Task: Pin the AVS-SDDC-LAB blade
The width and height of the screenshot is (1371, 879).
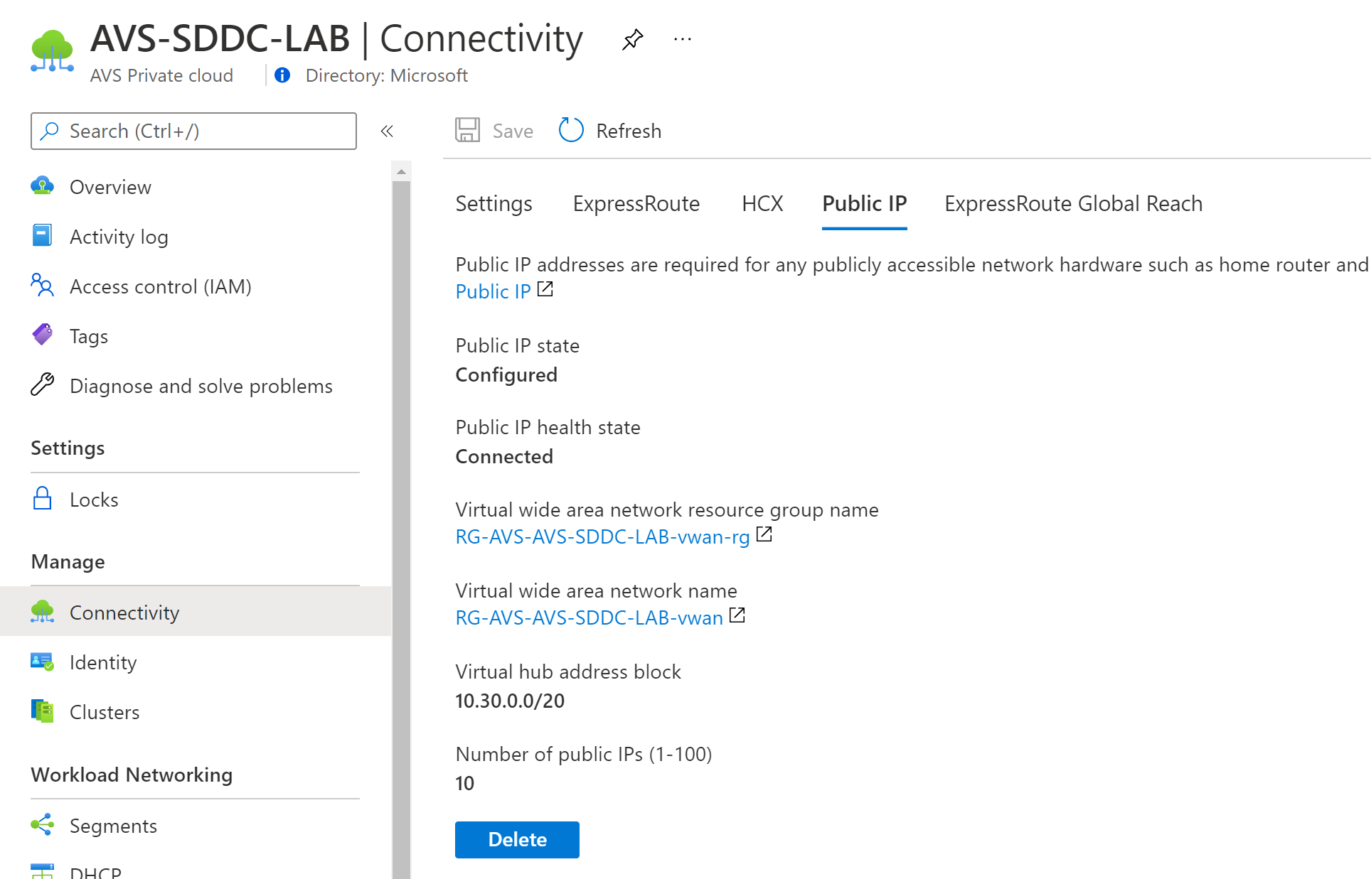Action: coord(632,39)
